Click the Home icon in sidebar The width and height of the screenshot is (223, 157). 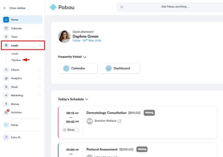(6, 20)
